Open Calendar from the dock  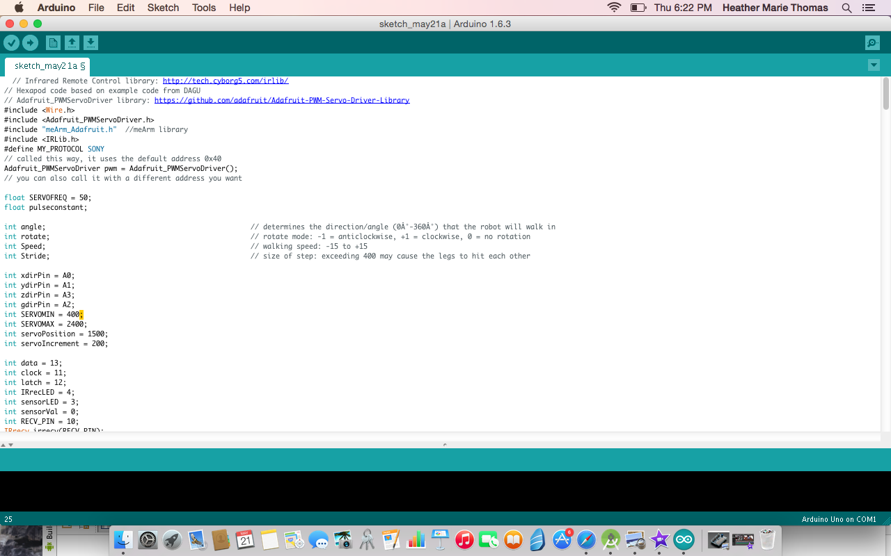tap(245, 539)
